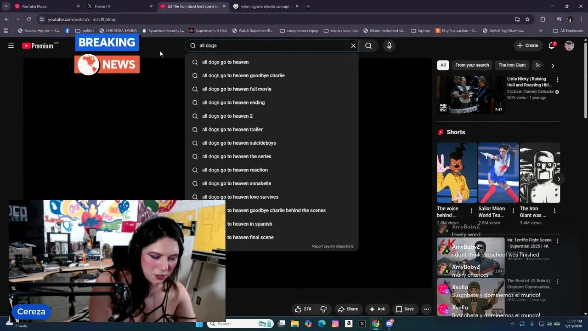Choose suggestion all dogs go to heaven trailer

pyautogui.click(x=271, y=130)
